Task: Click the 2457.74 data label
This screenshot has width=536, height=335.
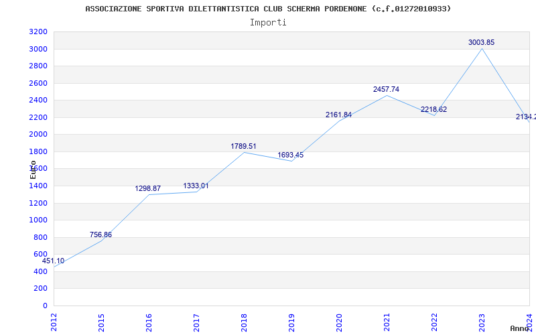Action: 387,89
